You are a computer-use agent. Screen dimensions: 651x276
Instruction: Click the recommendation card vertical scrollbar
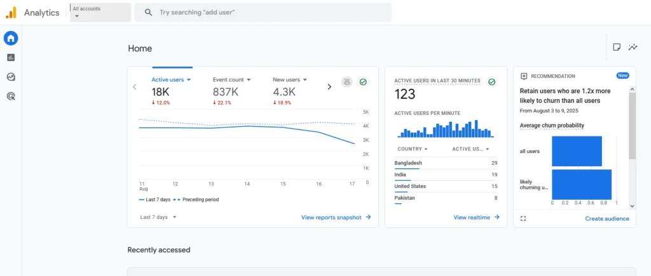coord(632,127)
